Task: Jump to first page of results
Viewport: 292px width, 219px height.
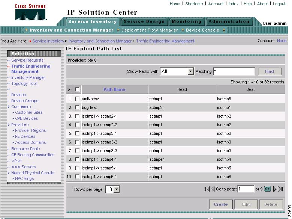Action: pos(207,189)
